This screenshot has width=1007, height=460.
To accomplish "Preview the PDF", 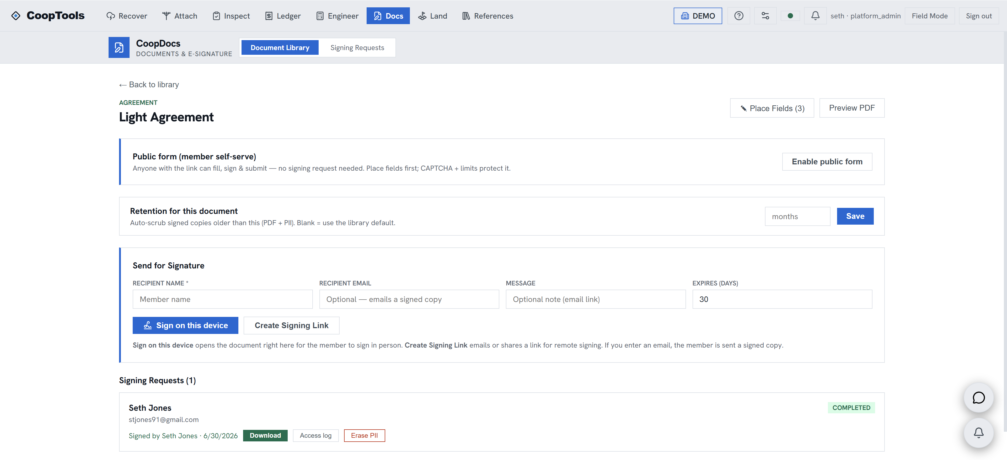I will (852, 108).
